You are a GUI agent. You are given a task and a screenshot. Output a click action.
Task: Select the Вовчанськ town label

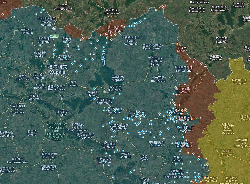coord(115,30)
